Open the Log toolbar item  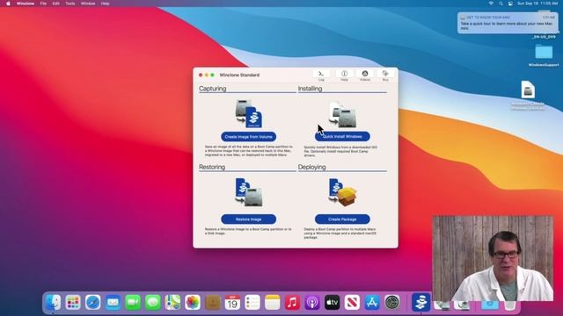(x=321, y=75)
